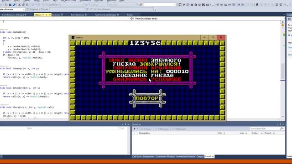Click the 000010 counter in the game message
Screen dimensions: 292x164
pyautogui.click(x=177, y=72)
